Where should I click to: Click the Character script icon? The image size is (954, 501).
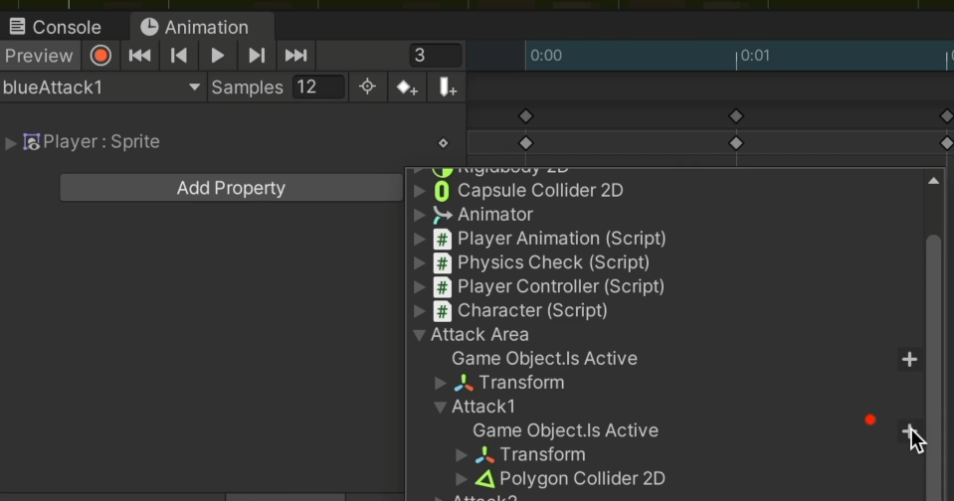pyautogui.click(x=443, y=311)
